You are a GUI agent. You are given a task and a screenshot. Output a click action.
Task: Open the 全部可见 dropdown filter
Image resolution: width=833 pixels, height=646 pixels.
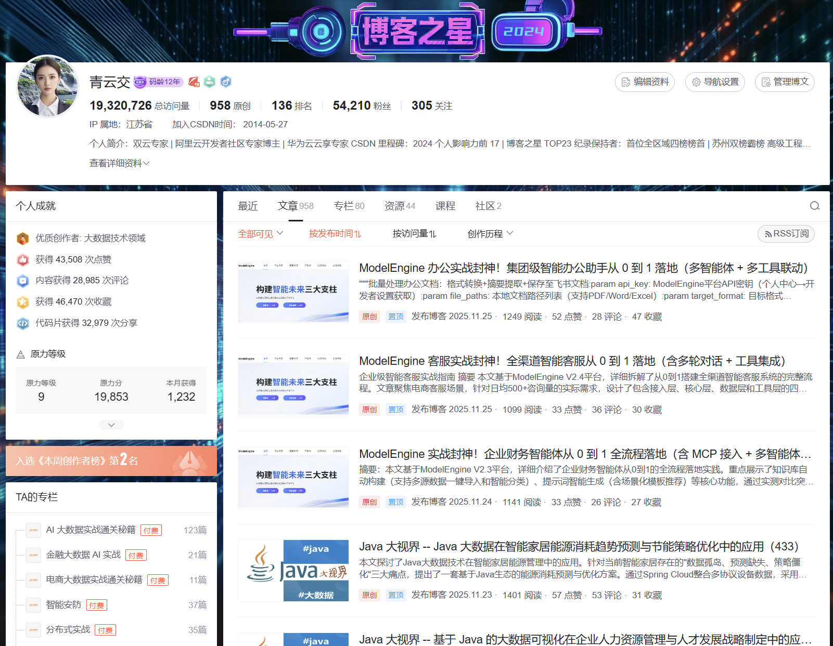261,234
